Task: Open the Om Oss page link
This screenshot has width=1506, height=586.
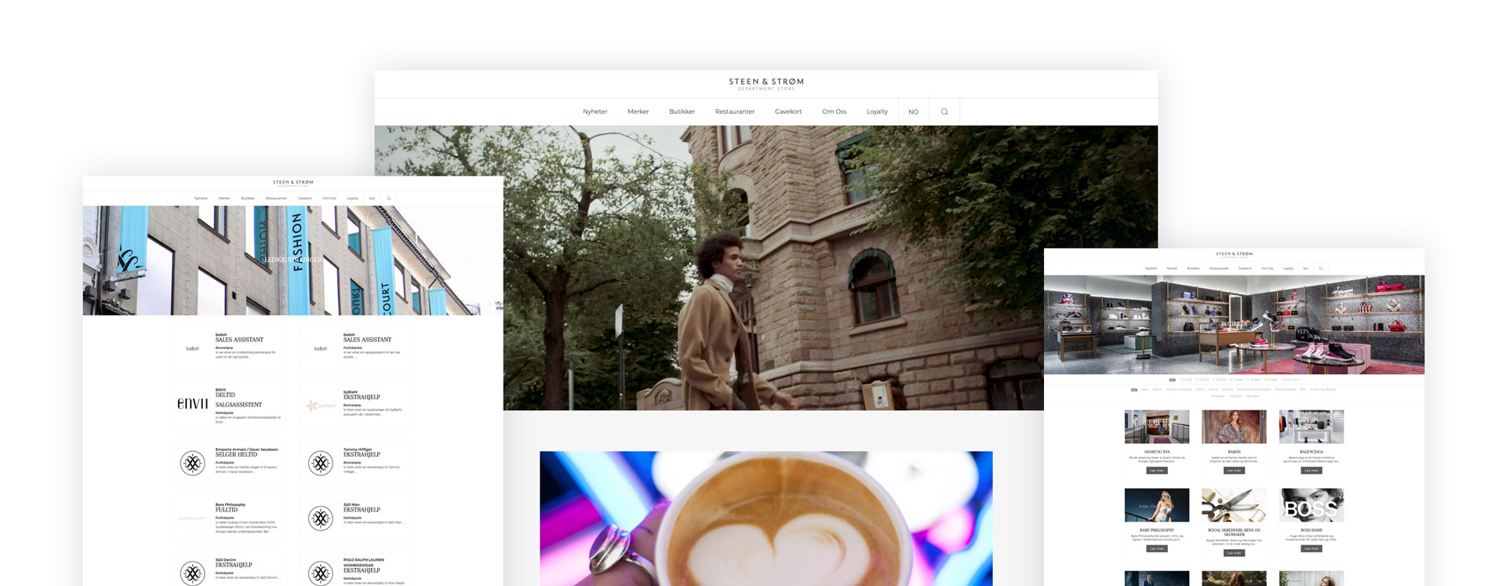Action: (x=834, y=111)
